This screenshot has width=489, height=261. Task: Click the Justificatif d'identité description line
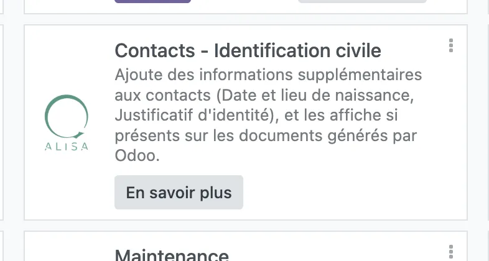tap(256, 115)
